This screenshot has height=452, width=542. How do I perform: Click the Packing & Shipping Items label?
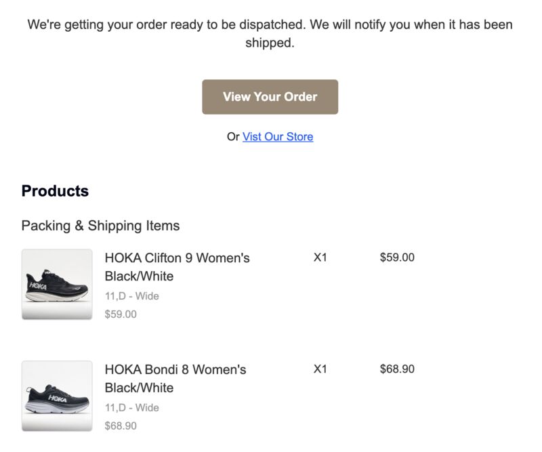[x=100, y=226]
